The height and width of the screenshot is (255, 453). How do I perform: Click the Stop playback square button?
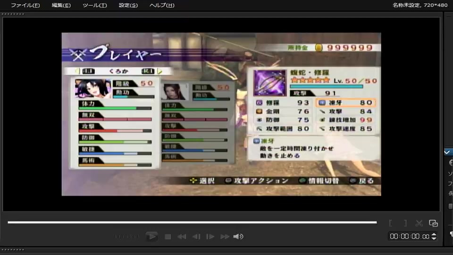click(x=168, y=237)
